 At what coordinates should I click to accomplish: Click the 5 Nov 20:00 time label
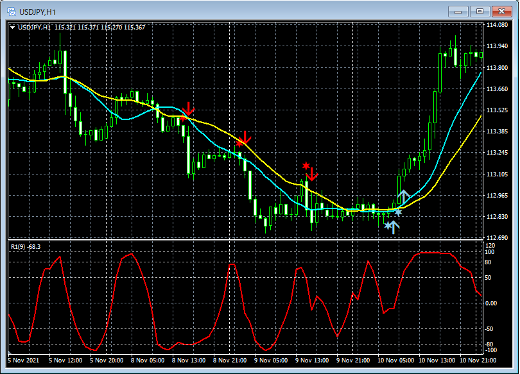(107, 361)
